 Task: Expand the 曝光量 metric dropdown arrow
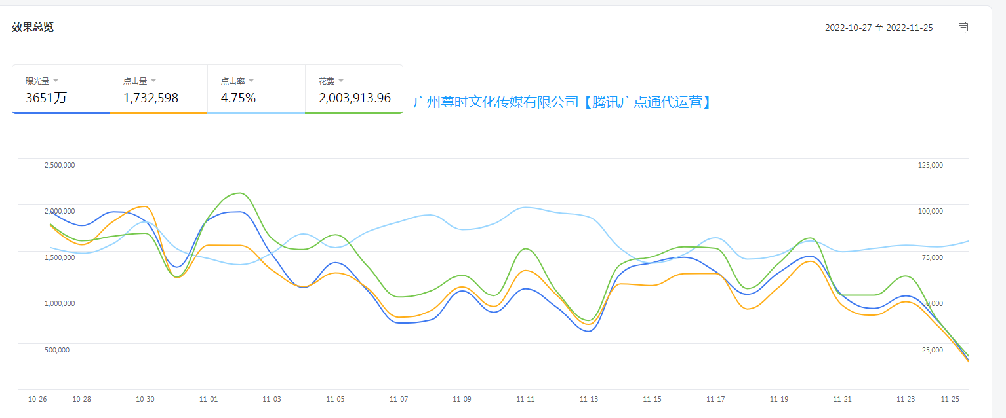pyautogui.click(x=56, y=81)
